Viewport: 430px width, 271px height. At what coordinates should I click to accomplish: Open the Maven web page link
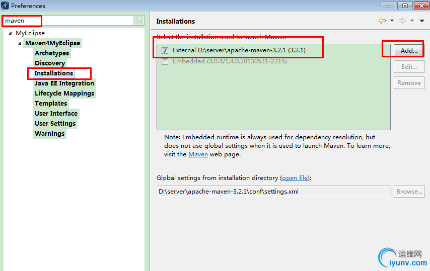click(x=198, y=154)
